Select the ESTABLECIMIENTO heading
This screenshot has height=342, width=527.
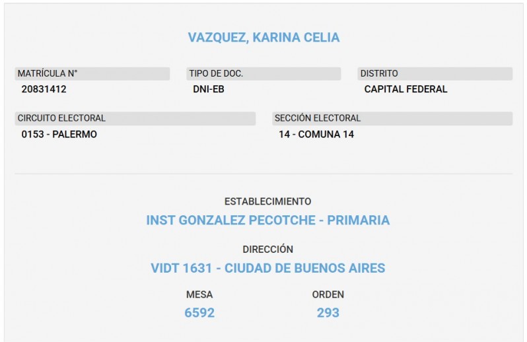point(267,201)
